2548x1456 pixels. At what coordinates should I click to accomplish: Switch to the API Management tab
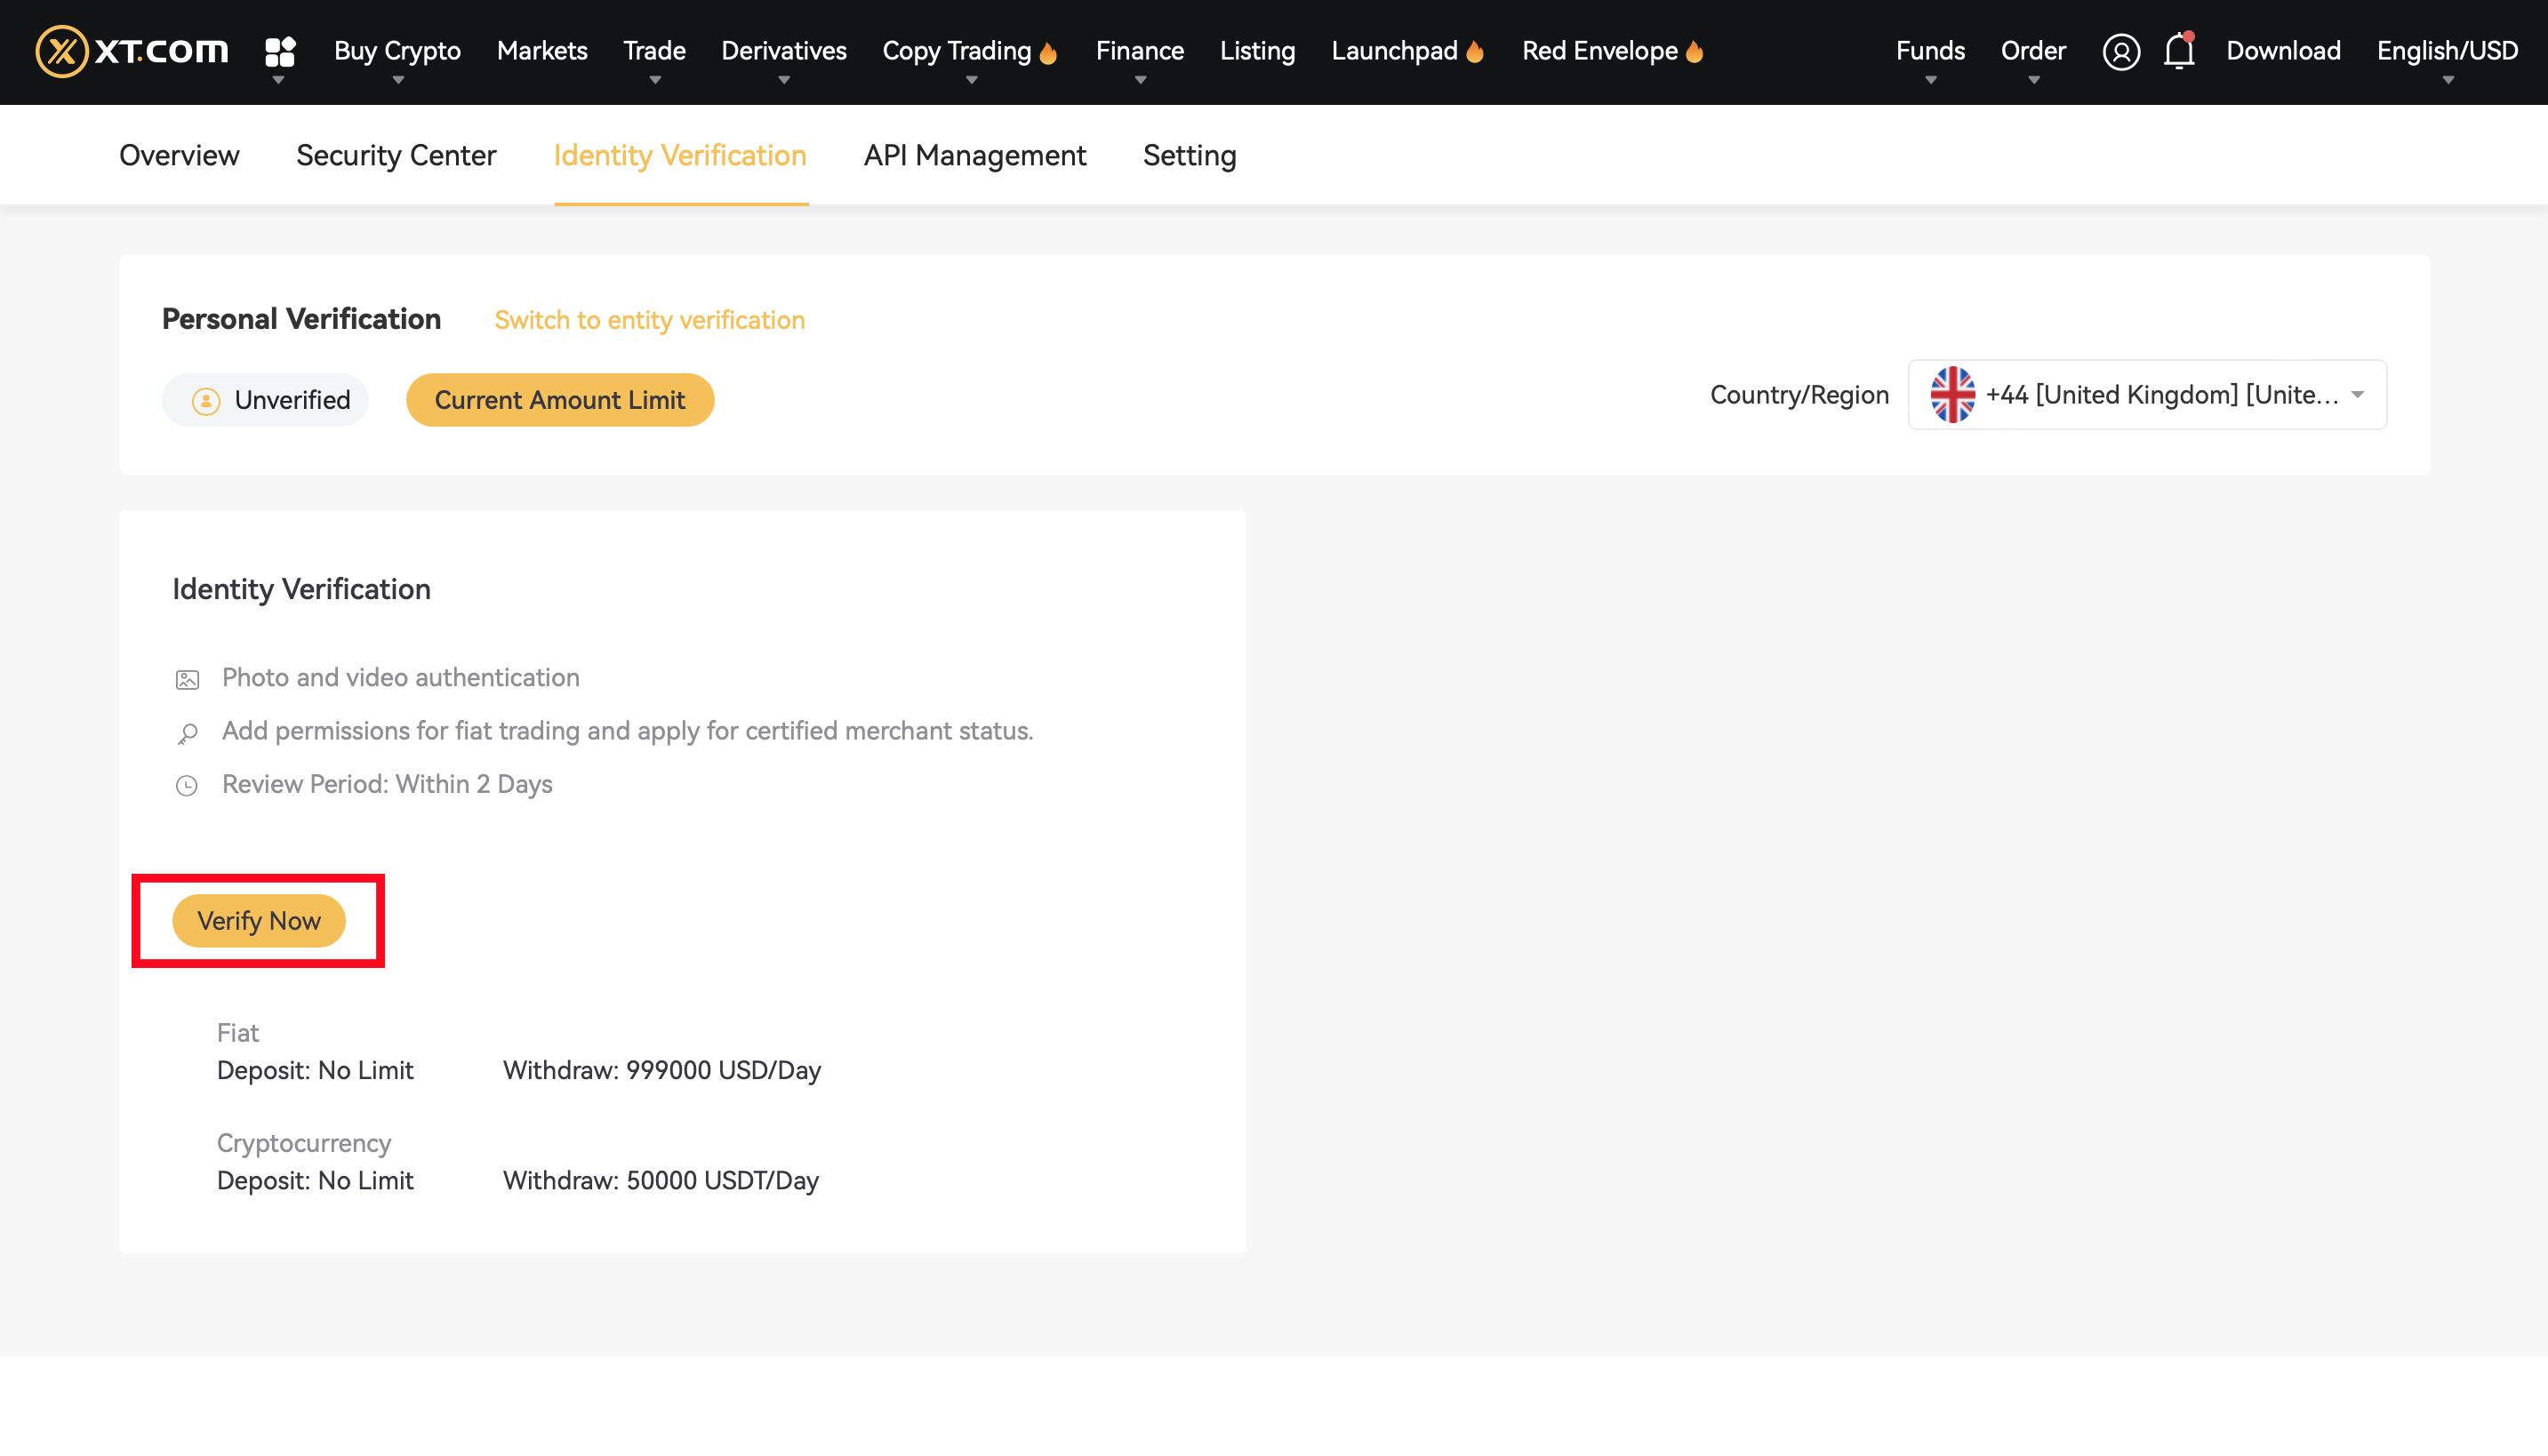974,155
